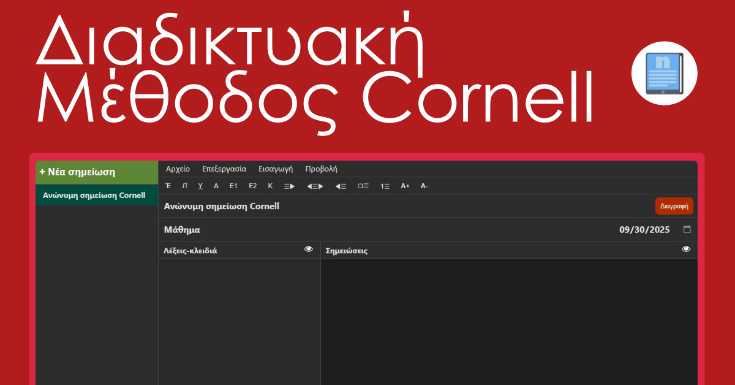Viewport: 735px width, 385px height.
Task: Apply strikethrough formatting (Δ) button
Action: tap(216, 186)
